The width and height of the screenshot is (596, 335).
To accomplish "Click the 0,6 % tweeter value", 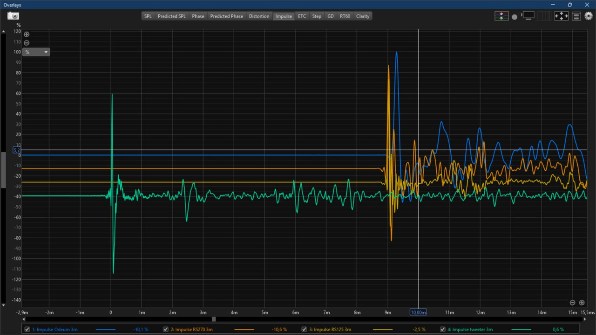I will [x=558, y=329].
